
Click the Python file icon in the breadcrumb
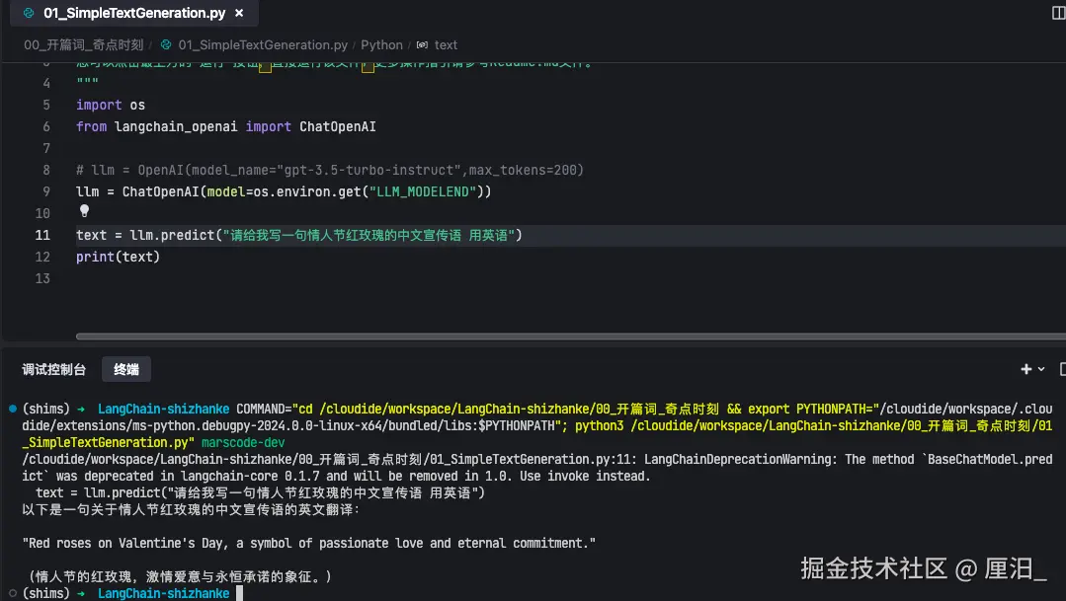click(x=165, y=44)
